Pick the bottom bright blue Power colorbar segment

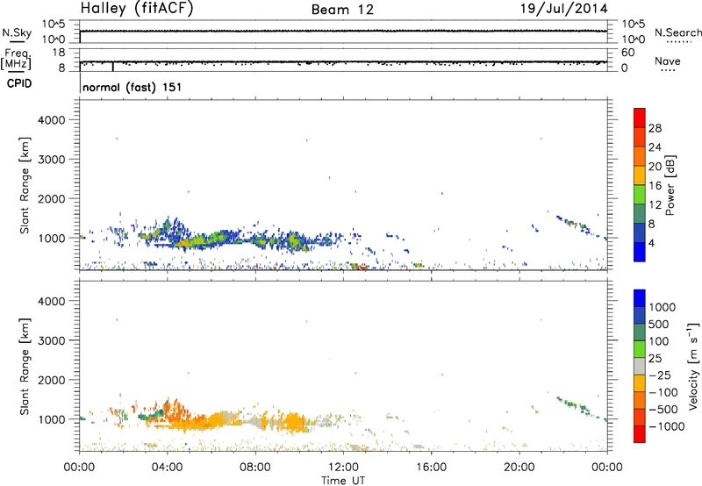640,252
